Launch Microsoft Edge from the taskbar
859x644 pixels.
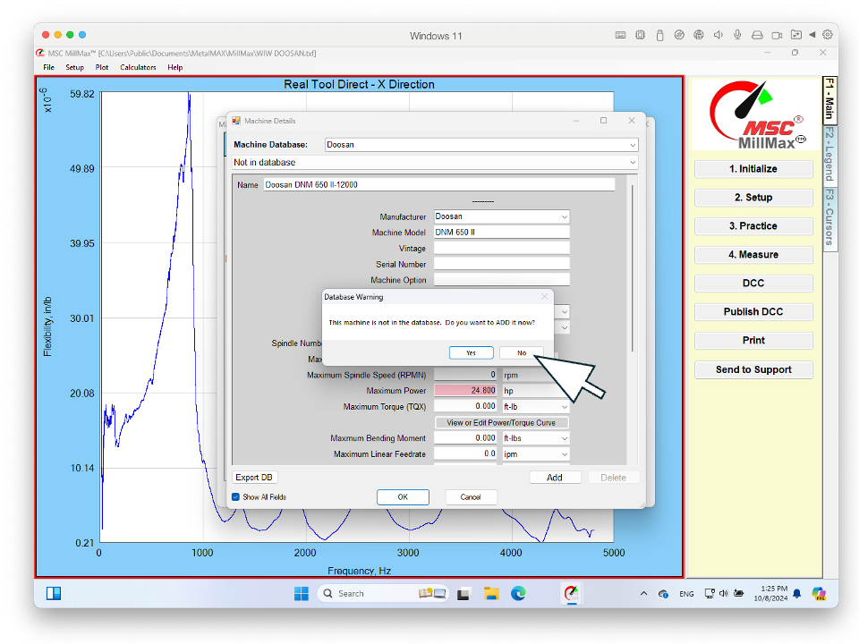[x=518, y=594]
